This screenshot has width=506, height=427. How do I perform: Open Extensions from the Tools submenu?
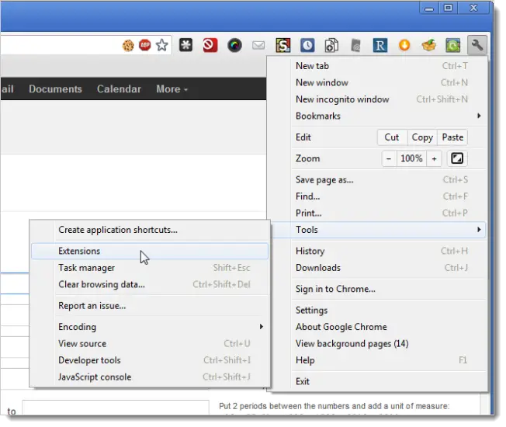(150, 251)
